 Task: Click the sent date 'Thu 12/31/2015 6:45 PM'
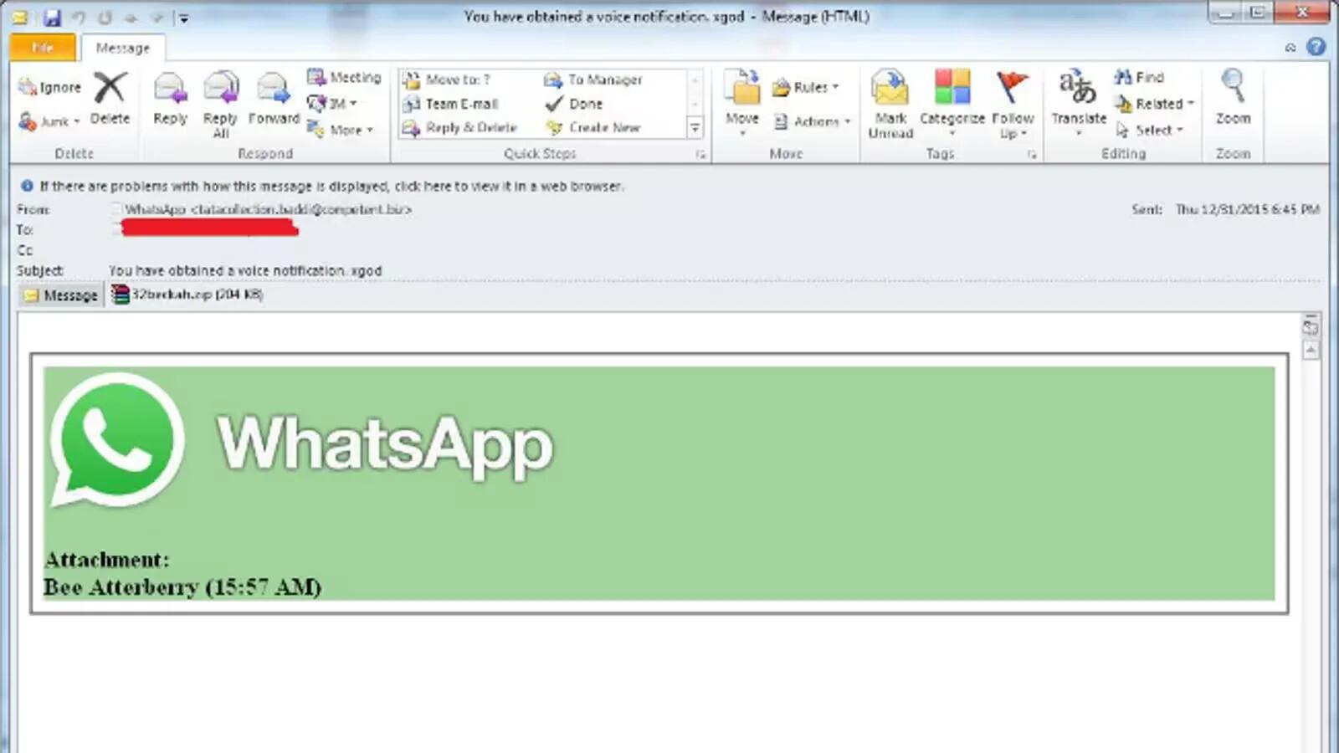click(x=1247, y=209)
